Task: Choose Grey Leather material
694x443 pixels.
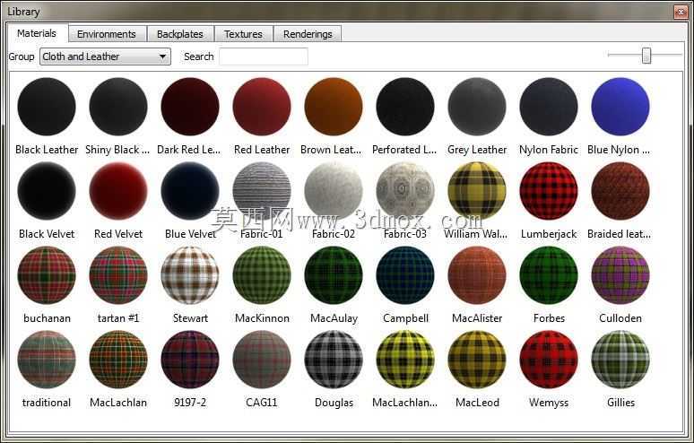Action: (477, 107)
